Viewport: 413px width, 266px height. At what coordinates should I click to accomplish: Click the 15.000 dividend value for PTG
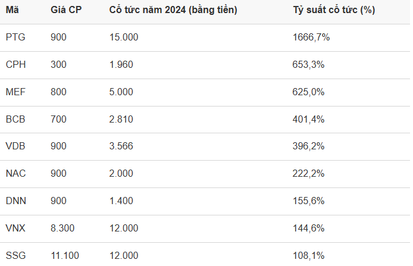point(124,37)
